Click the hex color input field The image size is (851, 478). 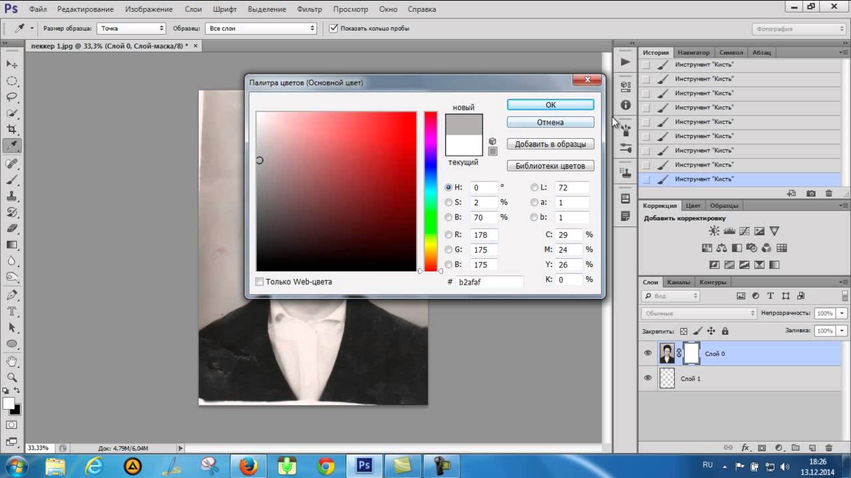489,282
